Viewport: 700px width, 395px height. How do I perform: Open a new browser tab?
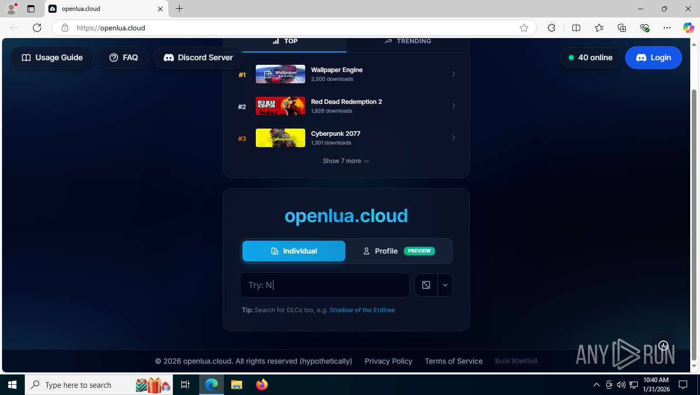click(x=179, y=9)
